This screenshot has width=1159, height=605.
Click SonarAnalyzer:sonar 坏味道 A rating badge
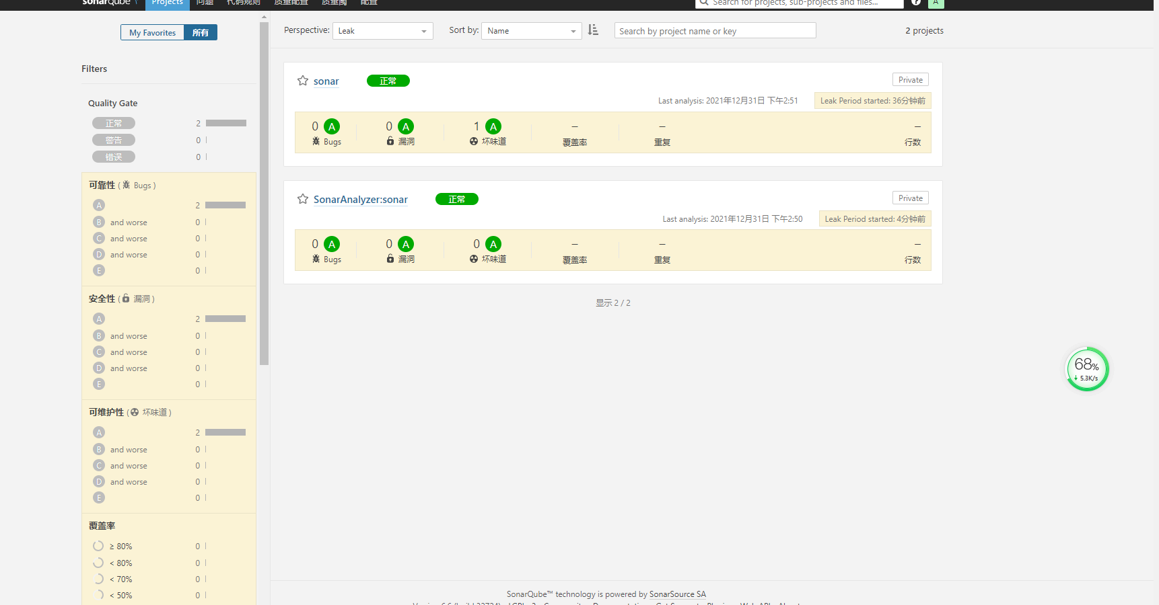coord(493,244)
